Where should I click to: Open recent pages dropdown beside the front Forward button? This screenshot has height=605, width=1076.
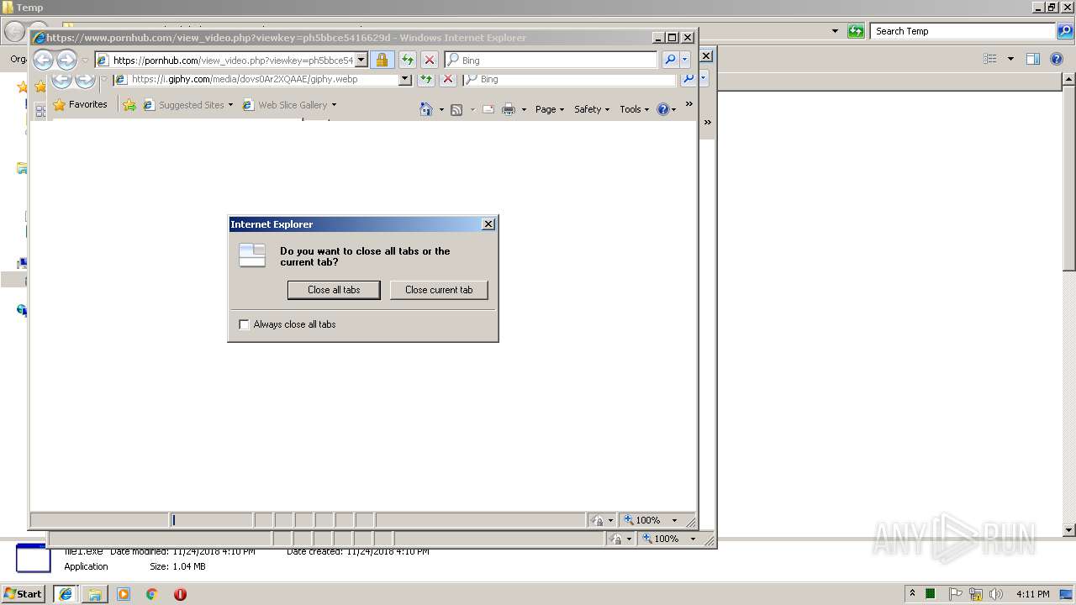(x=85, y=60)
